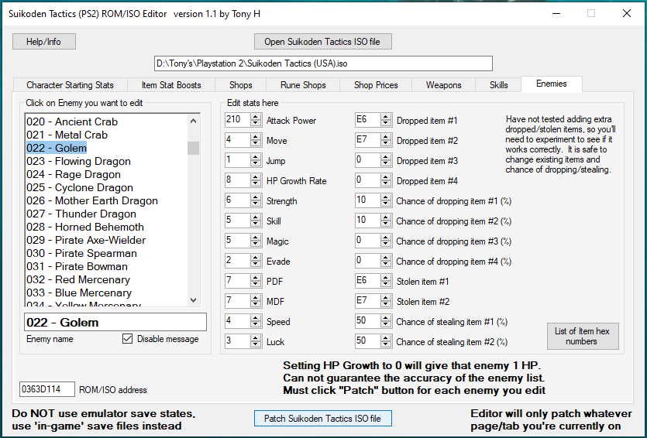
Task: Click the Luck stat stepper arrows
Action: coord(256,341)
